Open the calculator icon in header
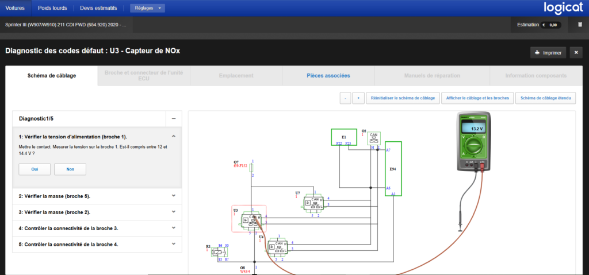 [x=580, y=25]
